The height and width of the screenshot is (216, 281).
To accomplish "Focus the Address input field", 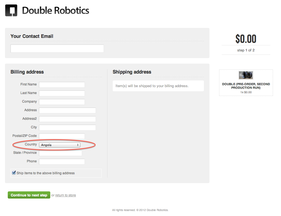I will click(x=67, y=110).
